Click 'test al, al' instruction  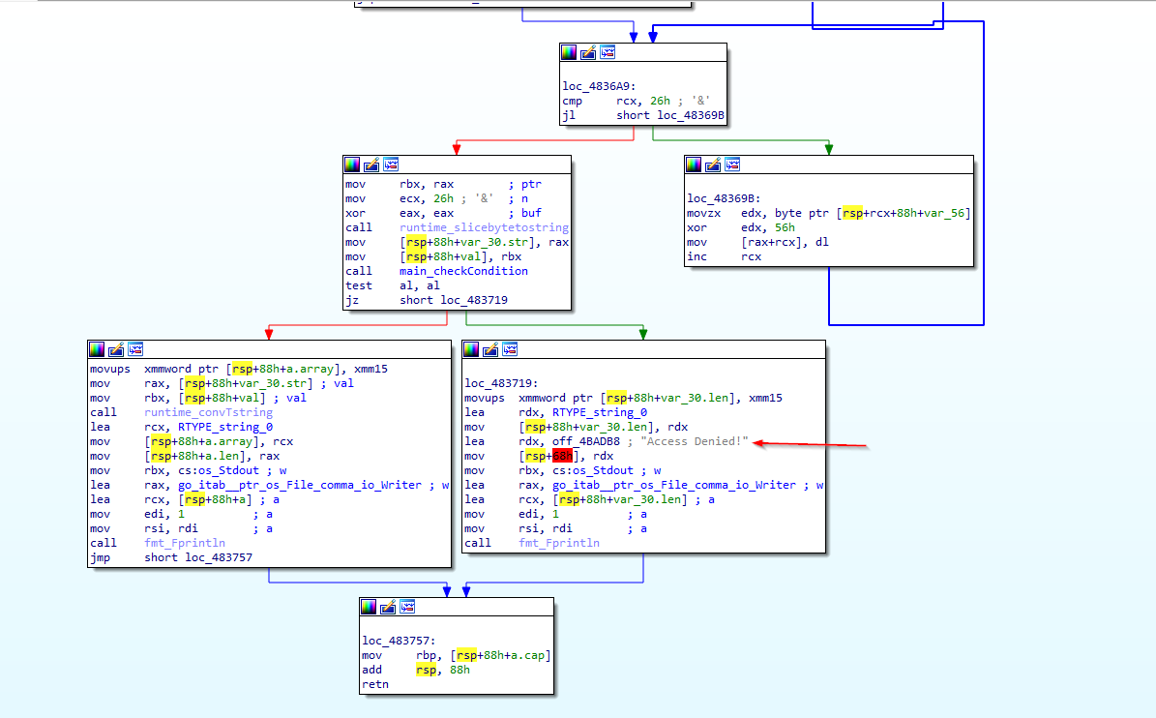tap(392, 286)
